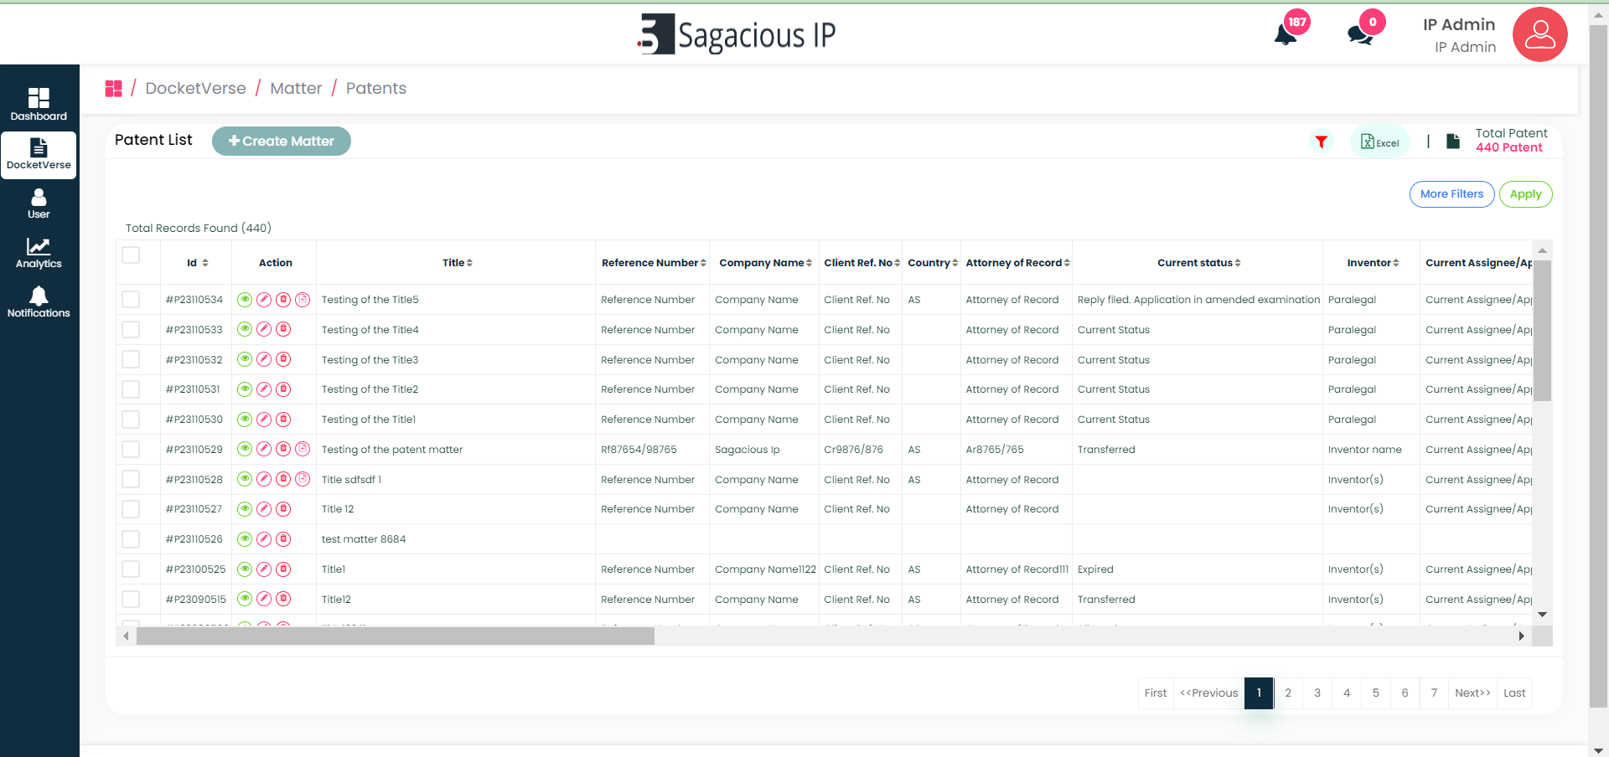Open the chat messages icon in header
The width and height of the screenshot is (1609, 757).
1360,34
